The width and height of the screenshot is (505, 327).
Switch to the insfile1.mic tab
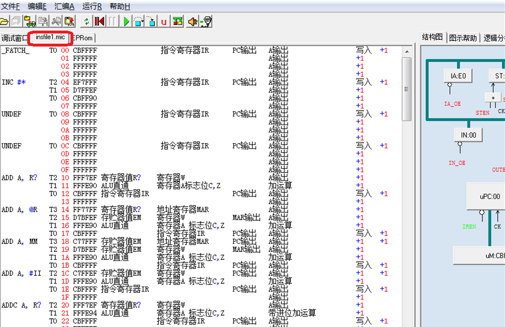pyautogui.click(x=50, y=38)
